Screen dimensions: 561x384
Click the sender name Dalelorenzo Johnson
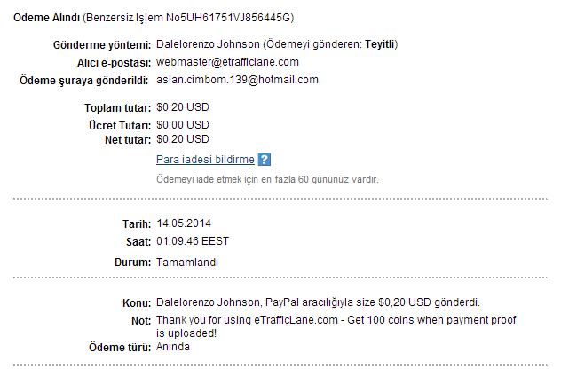coord(208,44)
